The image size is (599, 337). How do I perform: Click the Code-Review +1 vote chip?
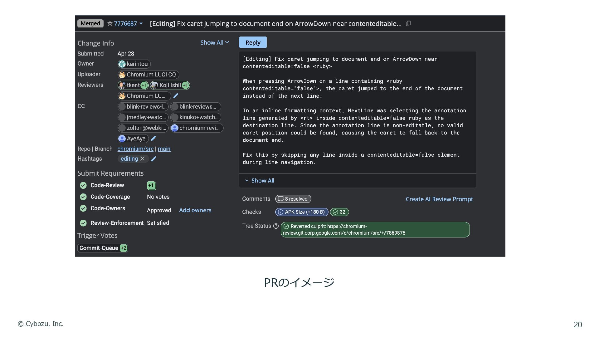click(151, 186)
